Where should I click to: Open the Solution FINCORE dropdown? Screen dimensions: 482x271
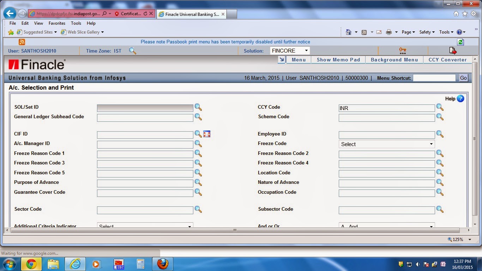point(290,51)
